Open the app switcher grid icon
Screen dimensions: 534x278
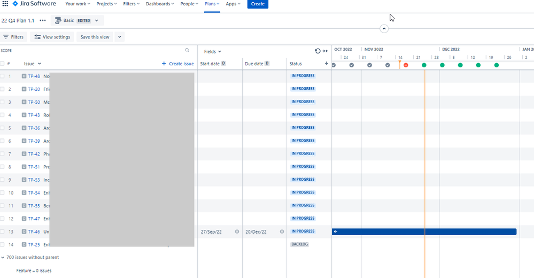pos(5,4)
